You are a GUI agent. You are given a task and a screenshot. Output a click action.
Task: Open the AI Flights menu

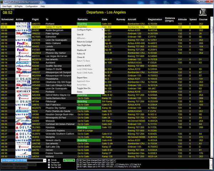[x=19, y=6]
